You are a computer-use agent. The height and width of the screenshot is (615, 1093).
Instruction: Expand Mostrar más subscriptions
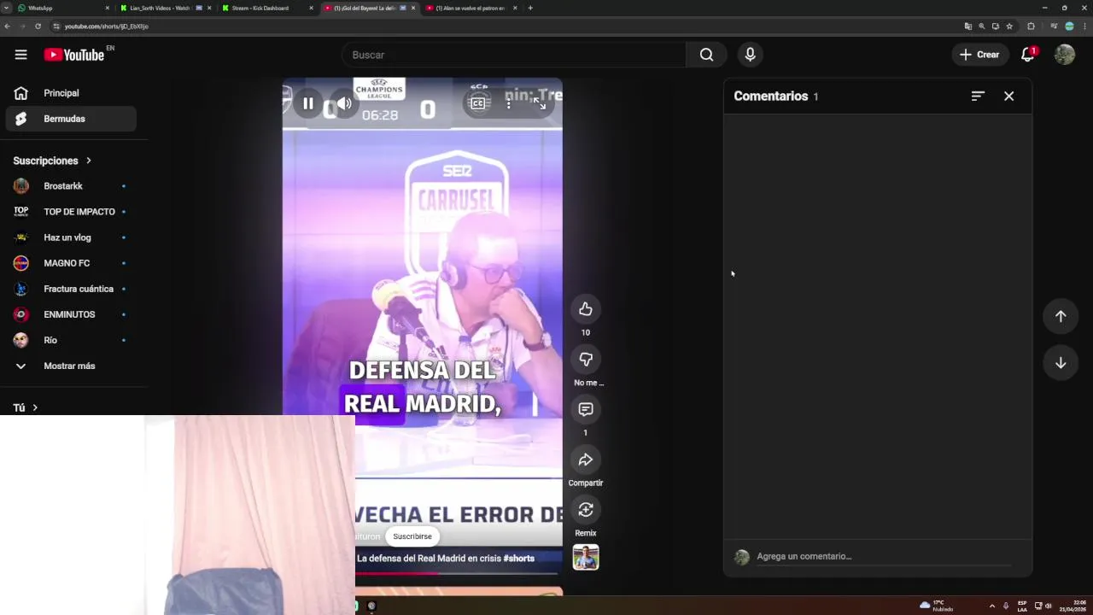click(71, 366)
